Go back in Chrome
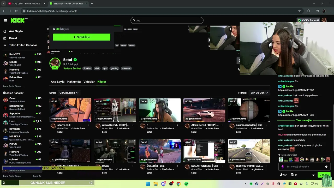This screenshot has height=188, width=334. pos(4,11)
